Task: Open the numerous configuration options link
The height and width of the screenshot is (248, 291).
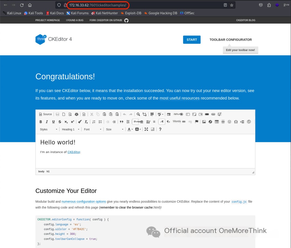Action: point(84,201)
